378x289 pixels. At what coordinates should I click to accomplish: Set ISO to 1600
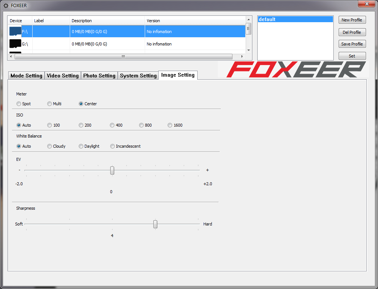tap(170, 125)
